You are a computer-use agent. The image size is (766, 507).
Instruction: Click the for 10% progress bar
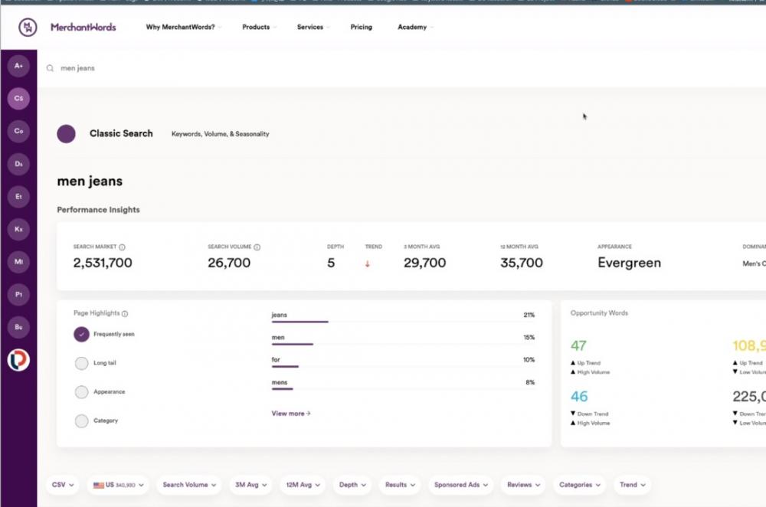pyautogui.click(x=403, y=366)
